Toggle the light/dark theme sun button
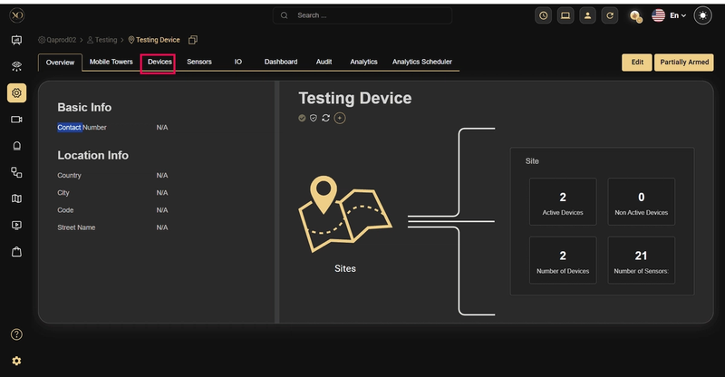The image size is (725, 377). pos(703,15)
